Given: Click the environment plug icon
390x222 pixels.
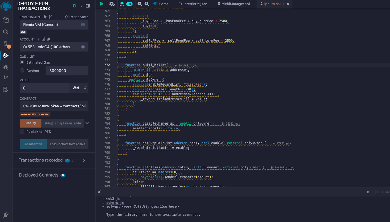Looking at the screenshot, I should tap(45, 17).
